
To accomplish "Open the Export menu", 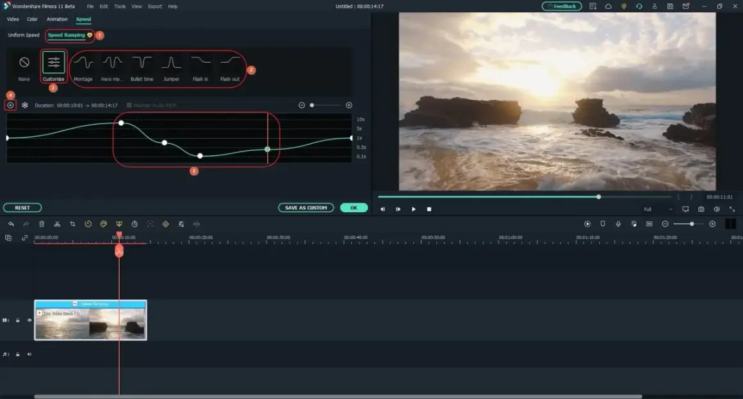I will (155, 6).
